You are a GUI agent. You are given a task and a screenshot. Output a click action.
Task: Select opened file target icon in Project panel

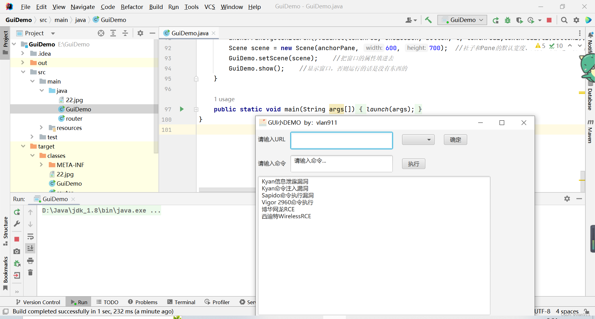101,33
